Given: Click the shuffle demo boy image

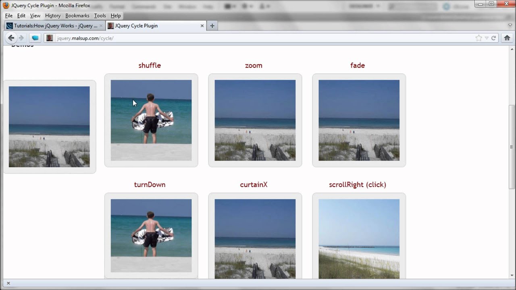Looking at the screenshot, I should (151, 120).
